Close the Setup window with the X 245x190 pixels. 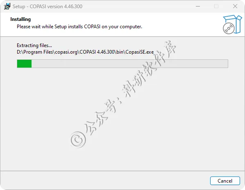coord(235,6)
